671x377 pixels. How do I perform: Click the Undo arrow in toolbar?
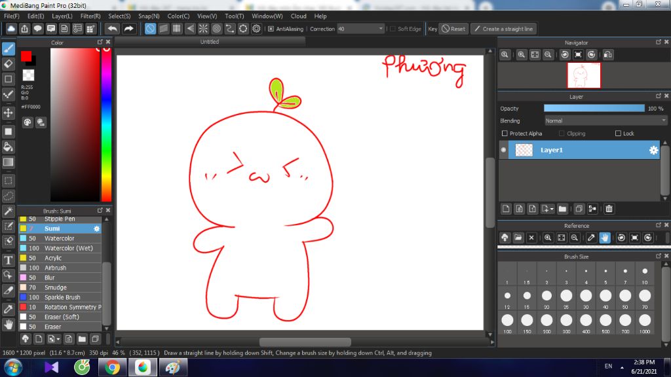[x=112, y=29]
